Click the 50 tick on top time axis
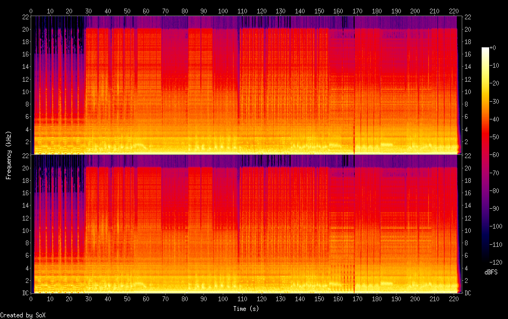Screen dimensions: 508x319 (127, 11)
